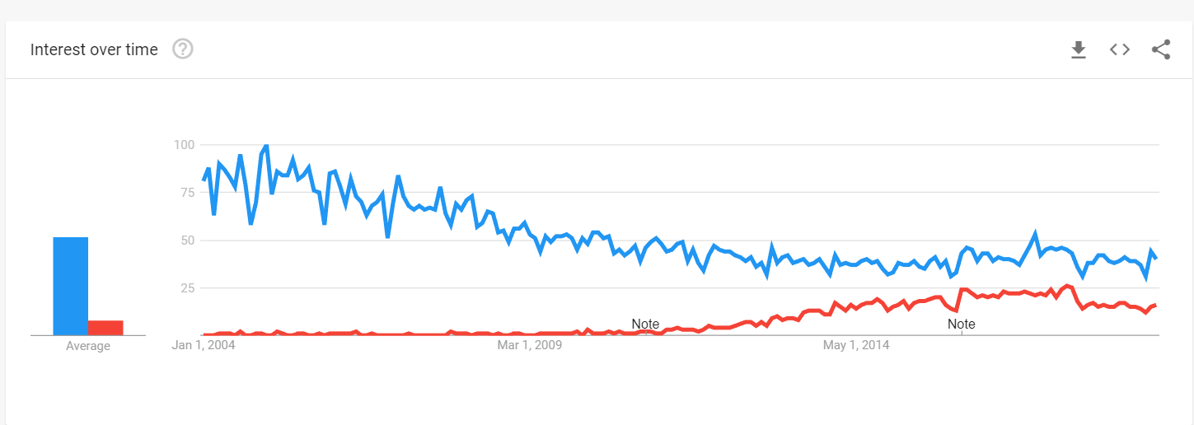Click the help question mark icon
The height and width of the screenshot is (425, 1194).
(183, 49)
